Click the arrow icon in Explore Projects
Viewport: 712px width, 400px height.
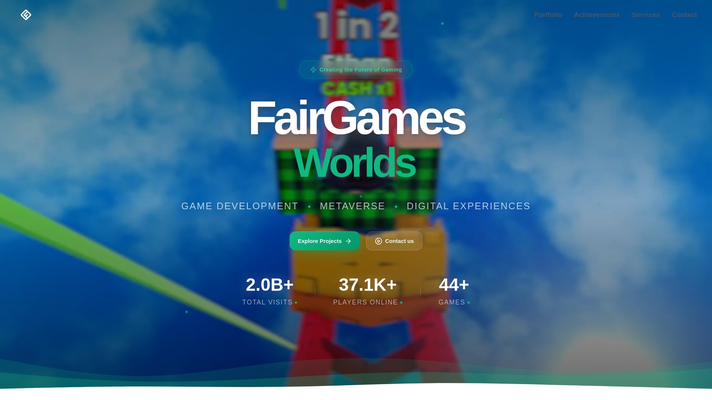coord(348,241)
